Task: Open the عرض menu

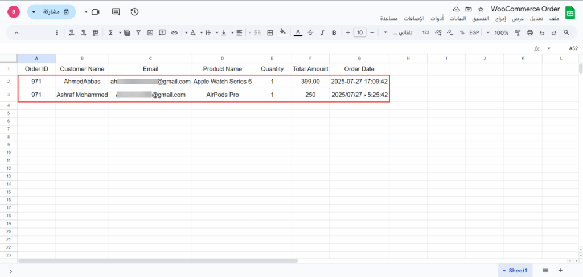Action: click(x=517, y=18)
